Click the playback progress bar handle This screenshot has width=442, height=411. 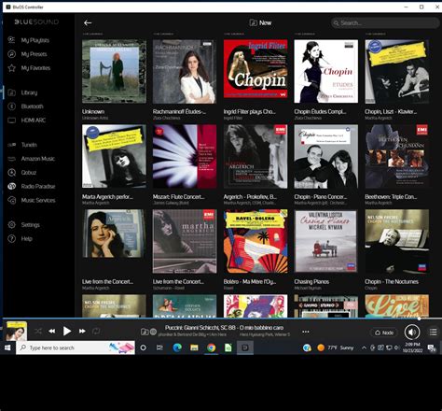[419, 319]
